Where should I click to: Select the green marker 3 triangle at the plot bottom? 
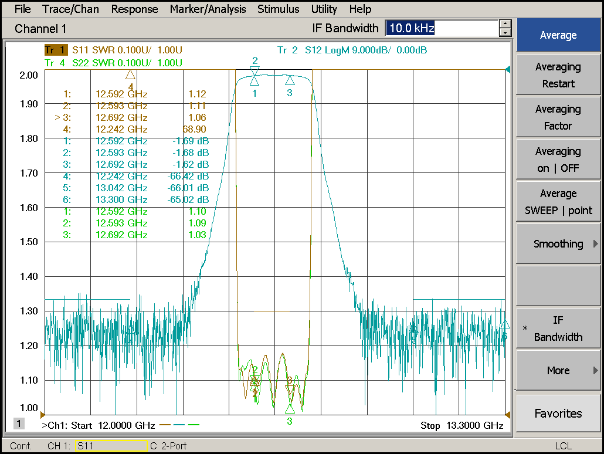(x=290, y=408)
